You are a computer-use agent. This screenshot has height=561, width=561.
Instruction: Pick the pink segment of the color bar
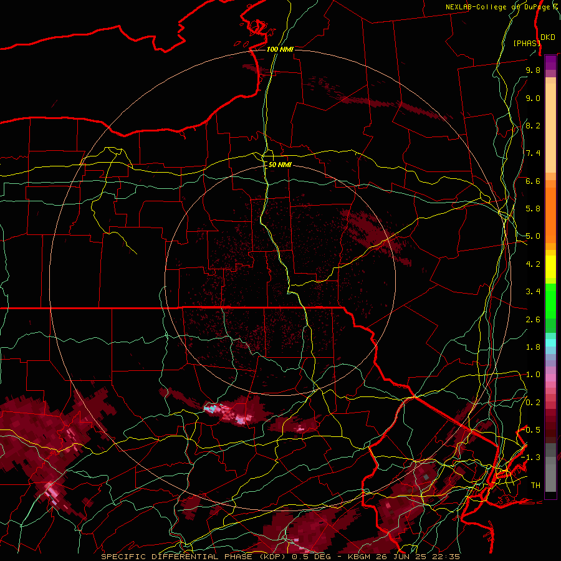550,378
